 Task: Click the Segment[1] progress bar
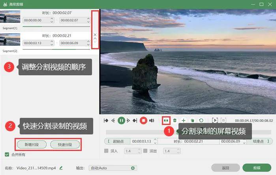click(56, 26)
